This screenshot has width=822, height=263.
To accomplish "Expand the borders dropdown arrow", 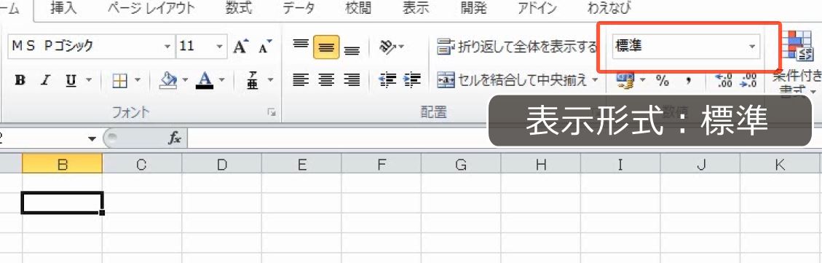I will point(138,80).
